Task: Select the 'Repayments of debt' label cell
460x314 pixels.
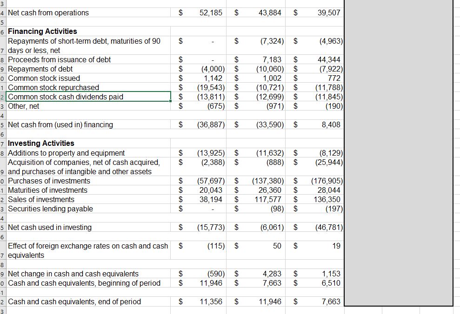Action: (x=88, y=69)
